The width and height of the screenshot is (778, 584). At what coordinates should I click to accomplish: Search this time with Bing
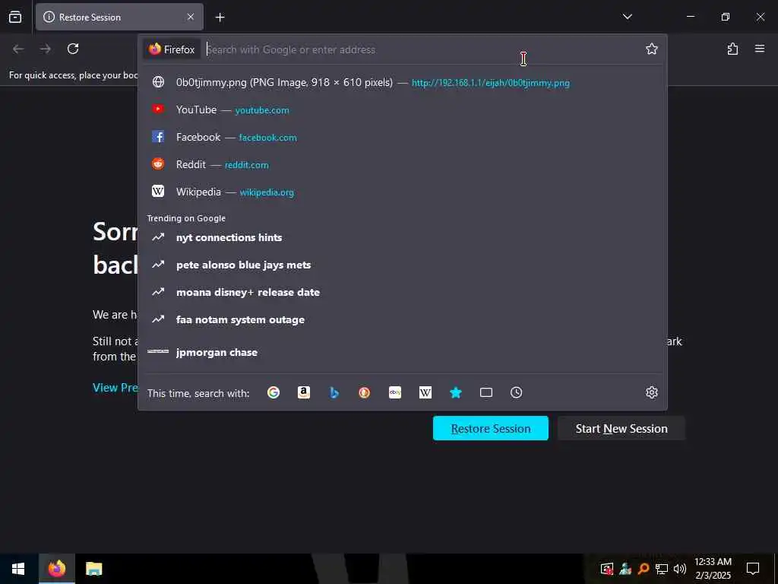click(x=334, y=393)
